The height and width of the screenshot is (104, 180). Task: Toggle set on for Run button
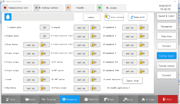(31, 88)
